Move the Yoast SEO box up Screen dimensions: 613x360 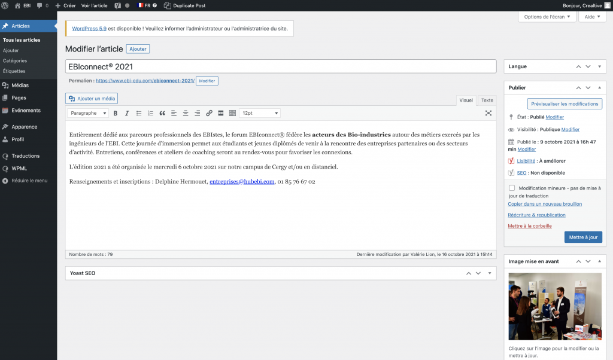coord(469,273)
